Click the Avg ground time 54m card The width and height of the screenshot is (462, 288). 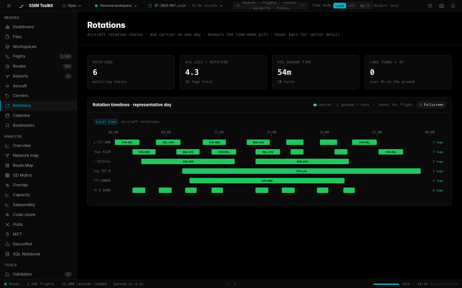point(316,72)
